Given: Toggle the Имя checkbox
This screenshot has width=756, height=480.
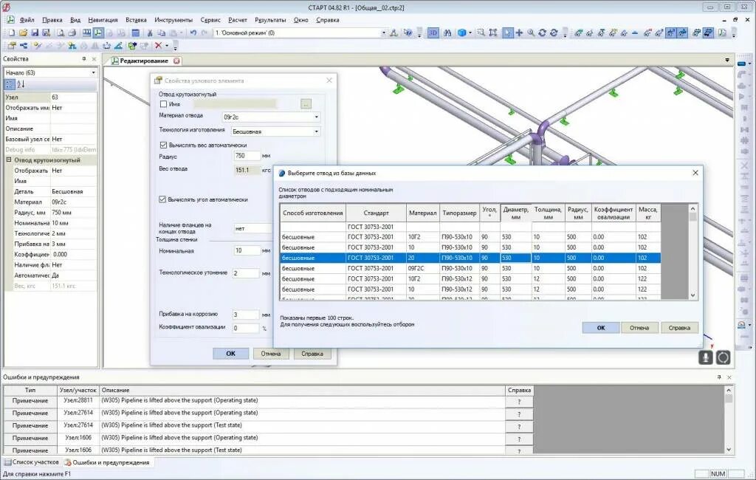Looking at the screenshot, I should (x=163, y=103).
